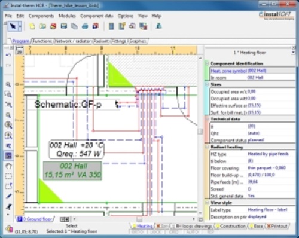The image size is (299, 238).
Task: Click the Label type value Heating floor - label
Action: [x=267, y=210]
